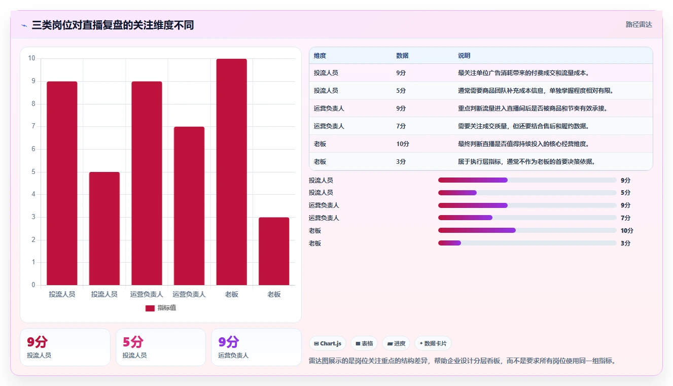673x386 pixels.
Task: Click the table text 需要关注成交质量，但还要结合售后和履约数据。
Action: click(x=524, y=126)
